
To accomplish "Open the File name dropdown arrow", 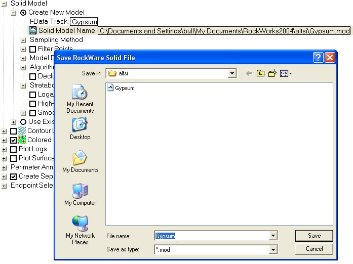I will (273, 236).
